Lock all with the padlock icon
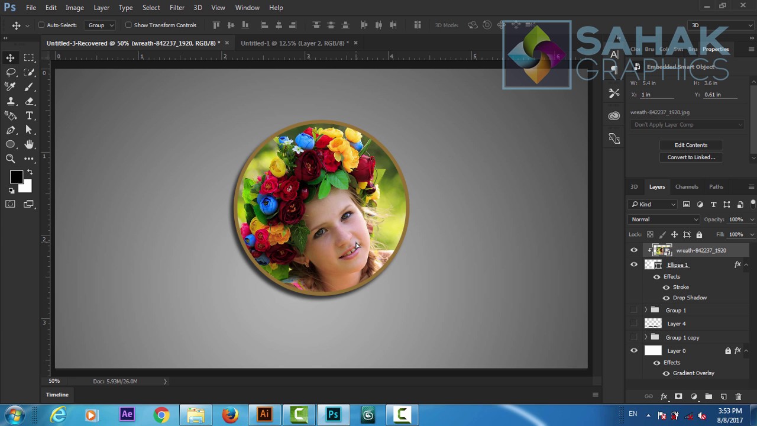The image size is (757, 426). 699,235
